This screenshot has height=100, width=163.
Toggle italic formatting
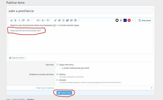pyautogui.click(x=19, y=20)
